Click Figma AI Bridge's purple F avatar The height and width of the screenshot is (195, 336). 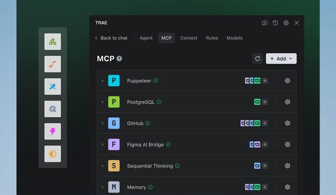pos(114,145)
